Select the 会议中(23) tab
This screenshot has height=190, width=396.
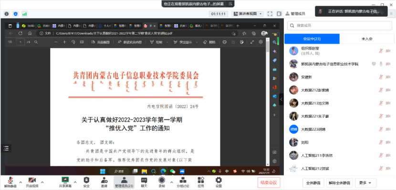(312, 38)
